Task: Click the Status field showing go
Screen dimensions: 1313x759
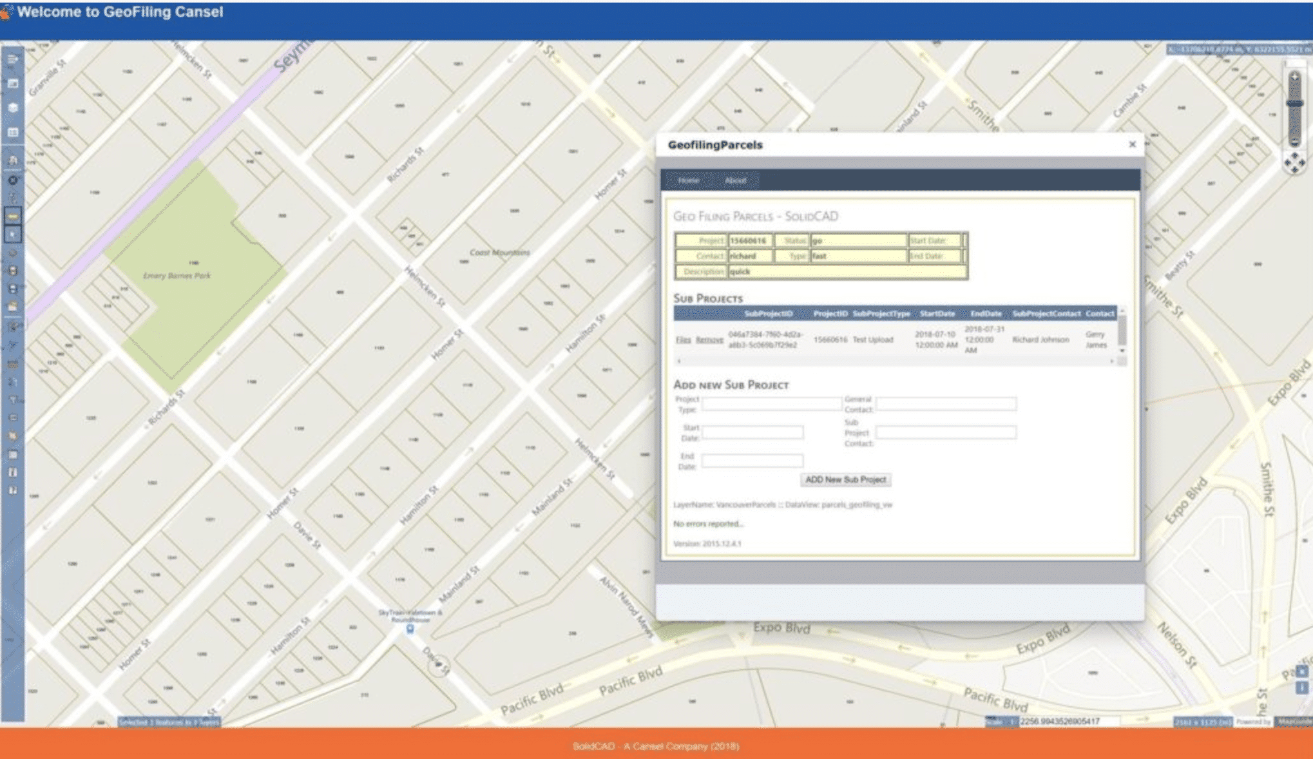Action: [x=858, y=240]
